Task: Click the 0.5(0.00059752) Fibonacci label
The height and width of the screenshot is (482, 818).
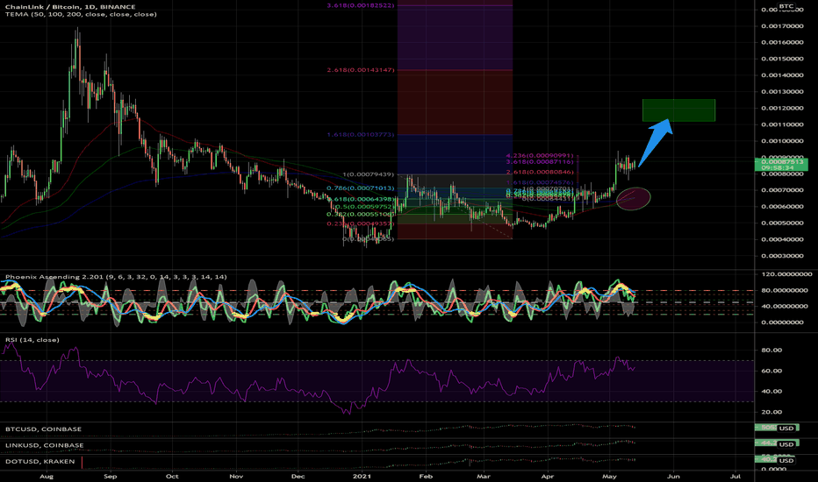Action: coord(364,206)
